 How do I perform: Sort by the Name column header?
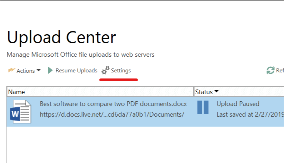point(100,92)
